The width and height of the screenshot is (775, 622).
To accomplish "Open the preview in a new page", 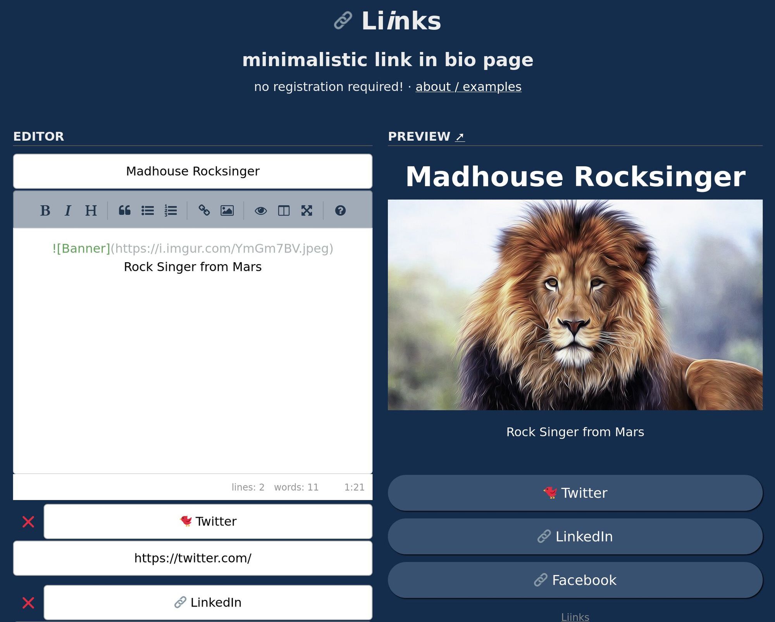I will [460, 136].
